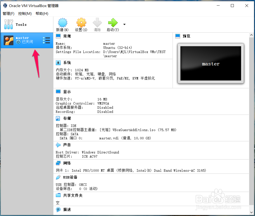Open the 显示 section heading

[67, 92]
